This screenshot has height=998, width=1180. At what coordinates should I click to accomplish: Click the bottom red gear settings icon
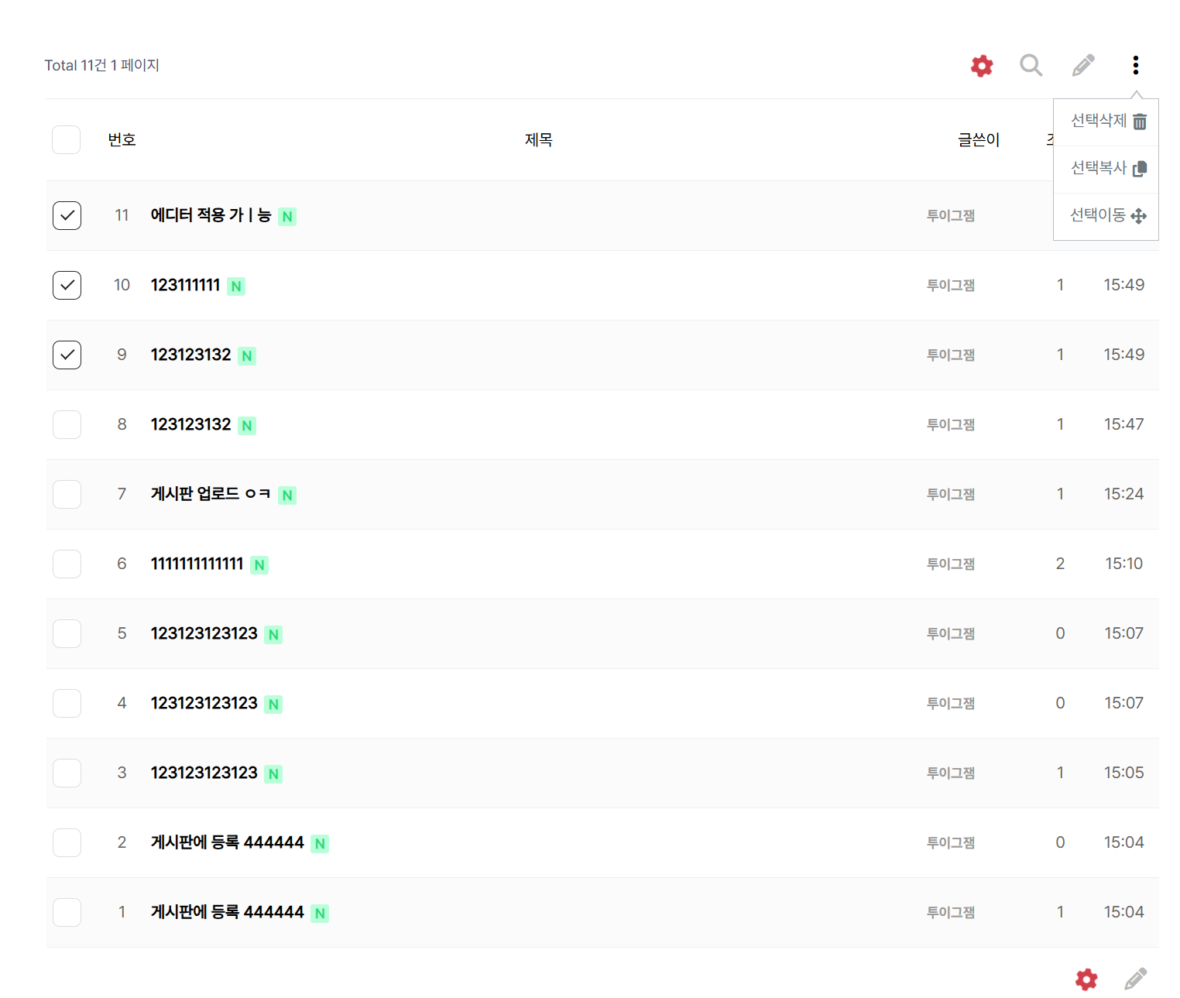1086,979
